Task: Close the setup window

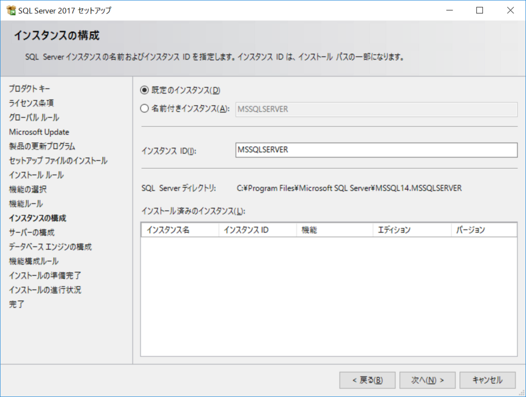Action: pos(510,10)
